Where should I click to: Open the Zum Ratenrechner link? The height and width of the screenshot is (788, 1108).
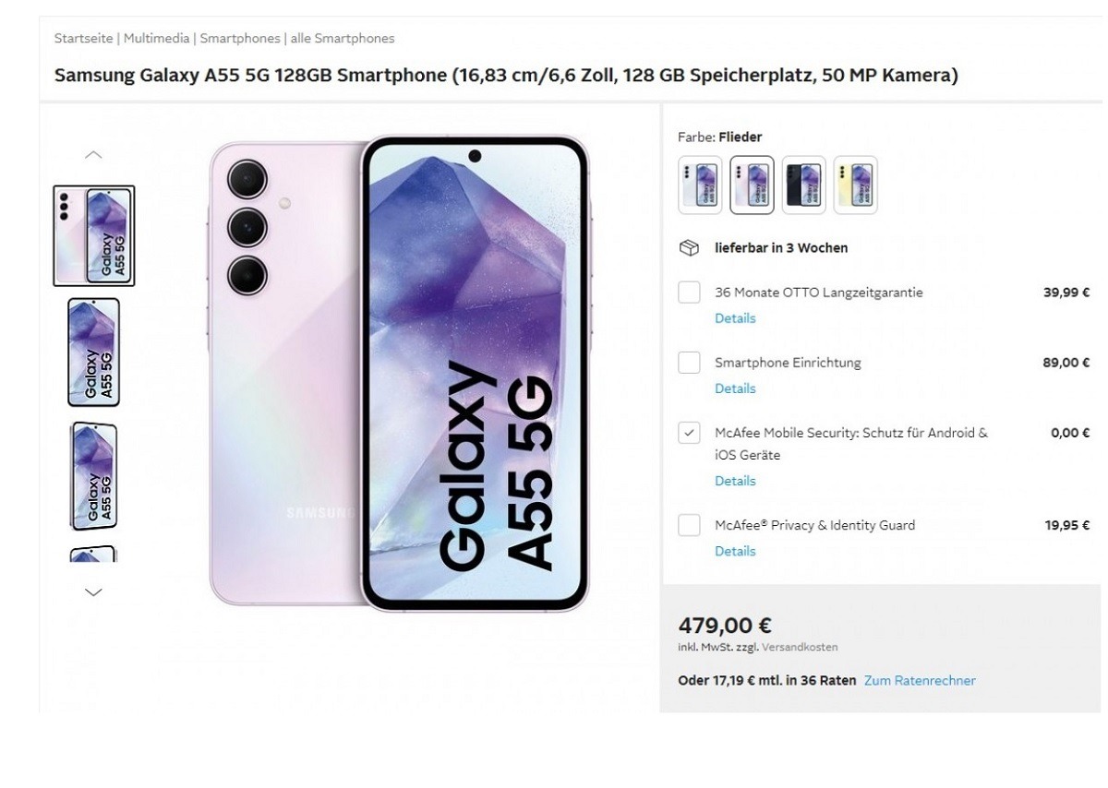pyautogui.click(x=920, y=681)
